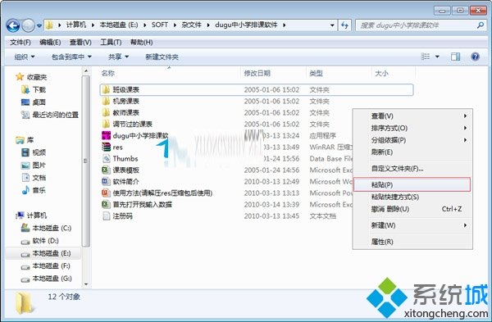492x322 pixels.
Task: Open the 编辑(E) menu
Action: click(50, 42)
